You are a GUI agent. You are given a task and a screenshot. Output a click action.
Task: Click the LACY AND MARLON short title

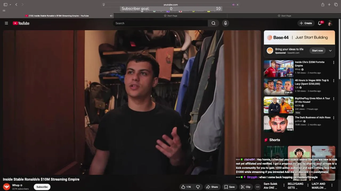pyautogui.click(x=319, y=186)
